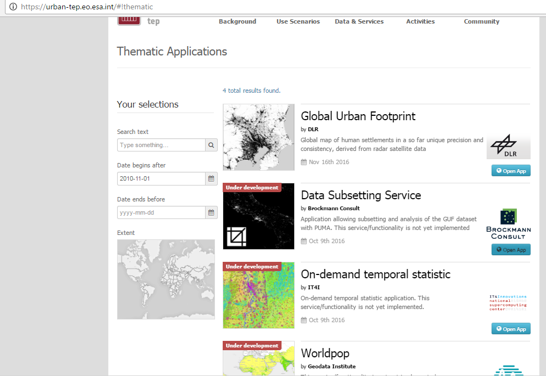This screenshot has width=546, height=376.
Task: Click the Thematic Applications heading
Action: tap(172, 52)
